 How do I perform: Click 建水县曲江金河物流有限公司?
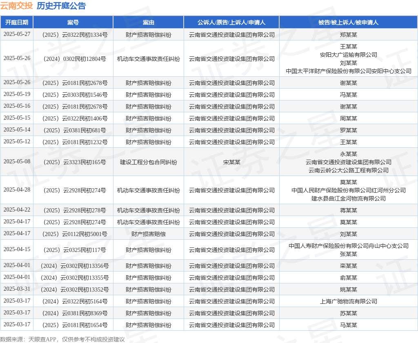[348, 198]
